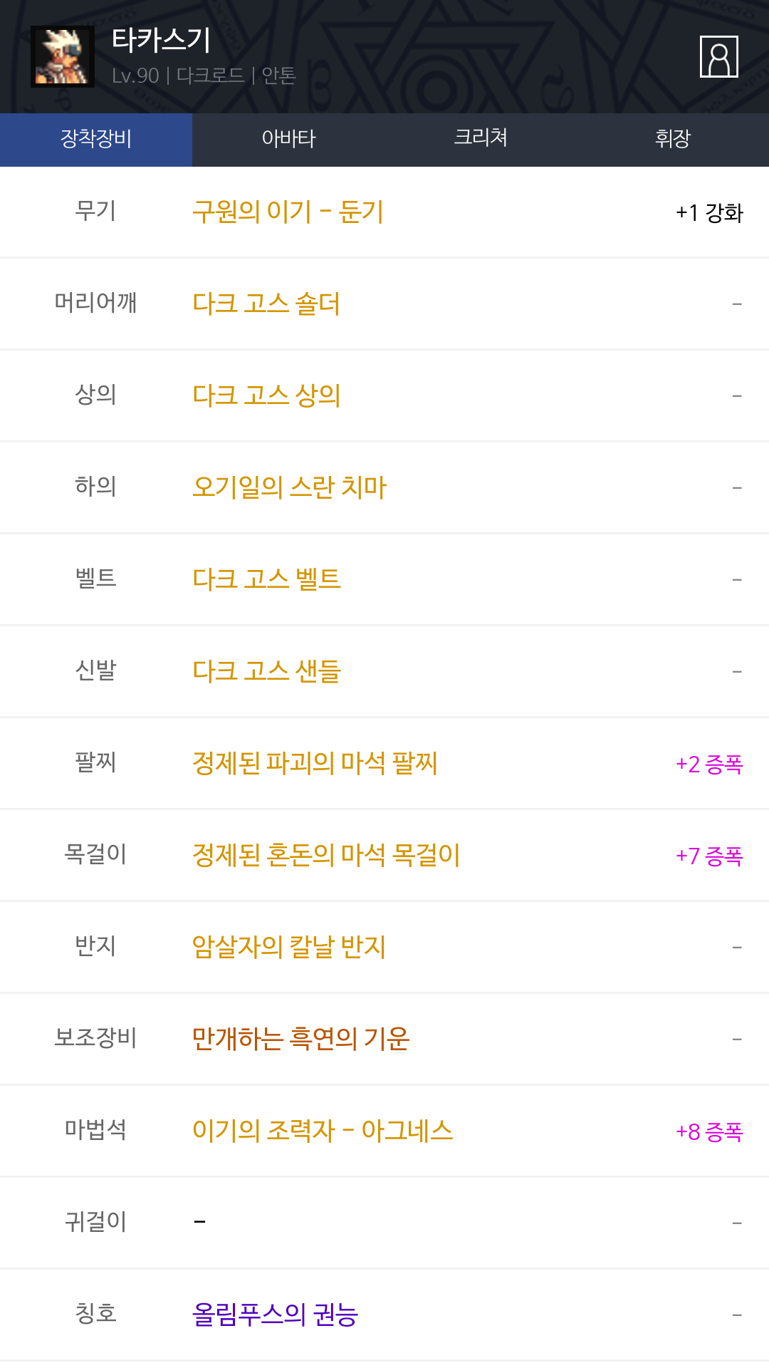Click the character name 타카스기
The width and height of the screenshot is (769, 1368).
(162, 41)
